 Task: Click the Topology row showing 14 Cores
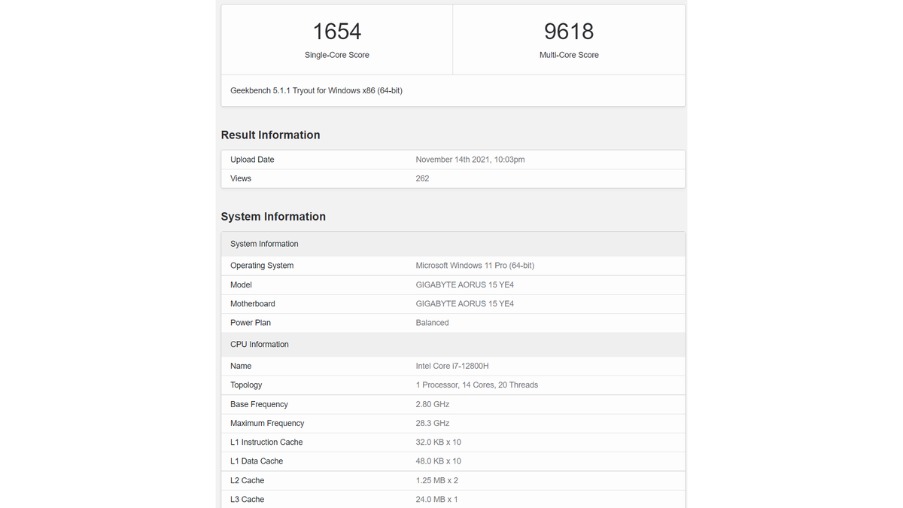(477, 385)
